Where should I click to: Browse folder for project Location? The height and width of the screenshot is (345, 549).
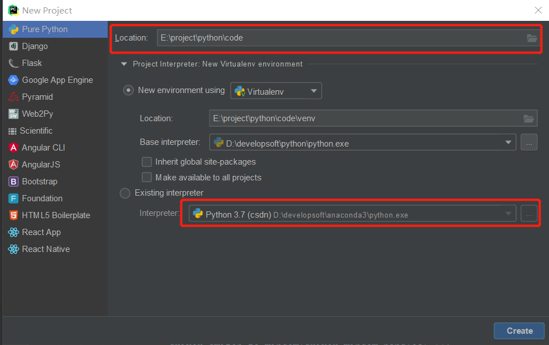(532, 38)
